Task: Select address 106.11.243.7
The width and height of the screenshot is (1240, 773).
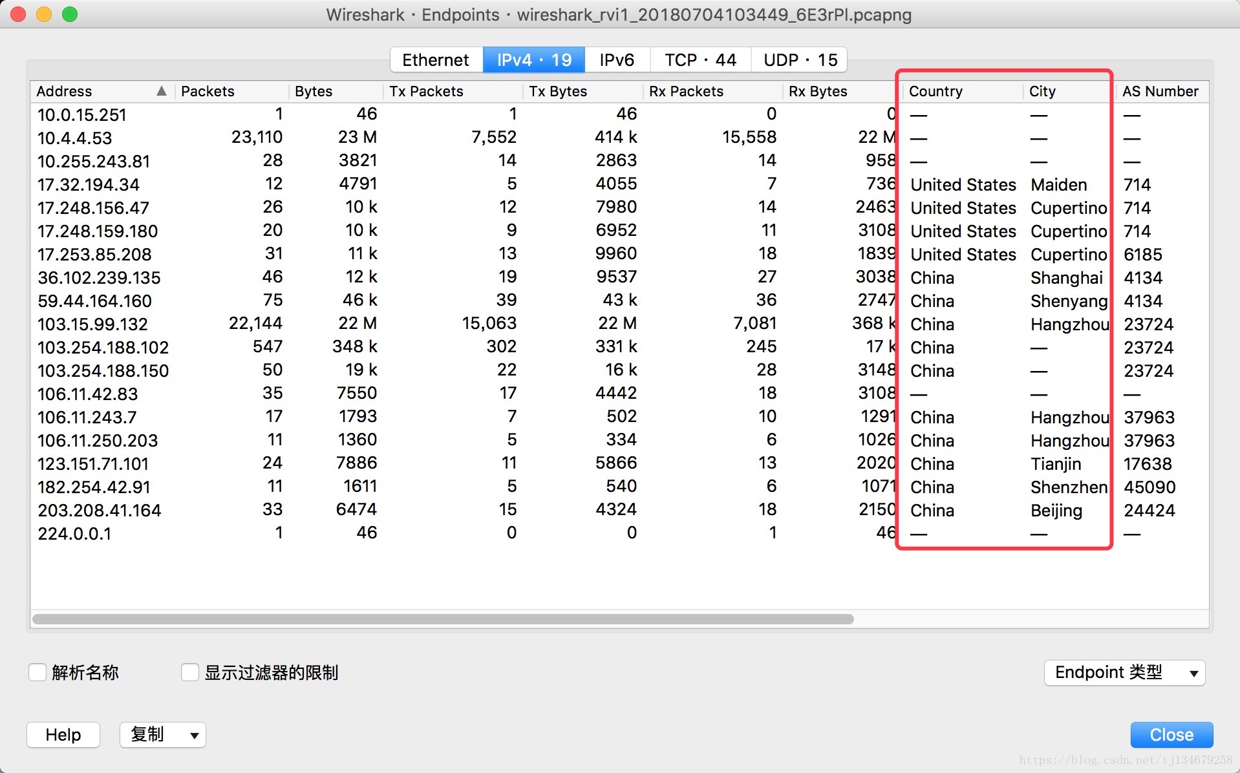Action: [87, 417]
